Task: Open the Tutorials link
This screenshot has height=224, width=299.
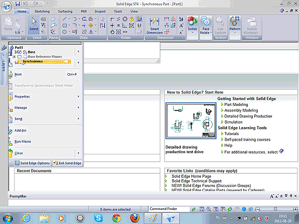Action: point(232,134)
